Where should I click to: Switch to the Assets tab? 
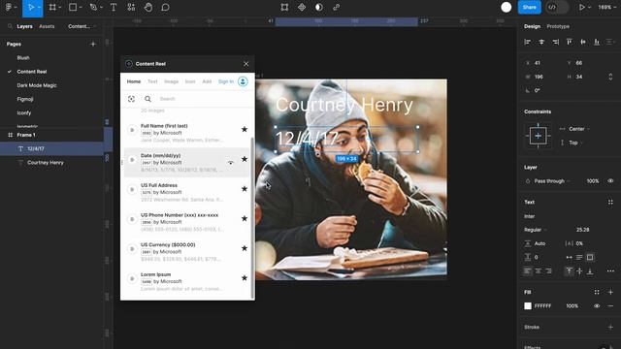(47, 26)
